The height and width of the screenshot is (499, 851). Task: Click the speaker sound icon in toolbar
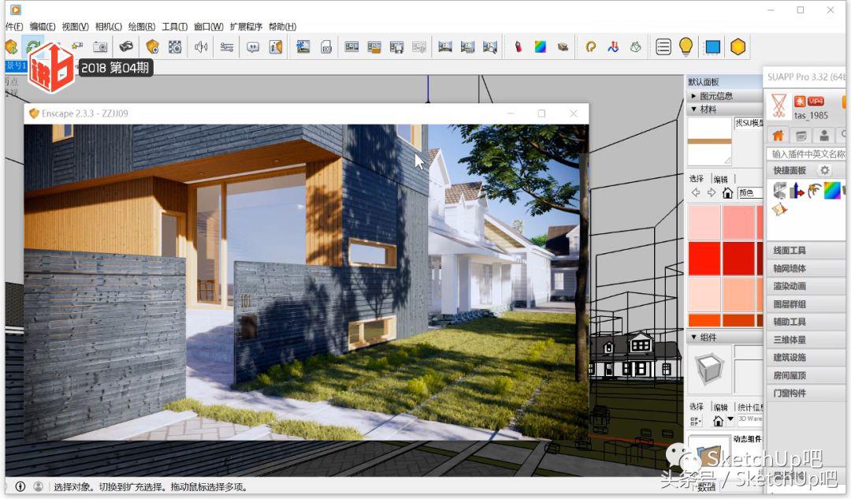[x=201, y=47]
